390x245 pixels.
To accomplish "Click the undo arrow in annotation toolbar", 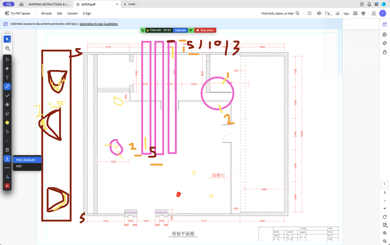I will [7, 131].
